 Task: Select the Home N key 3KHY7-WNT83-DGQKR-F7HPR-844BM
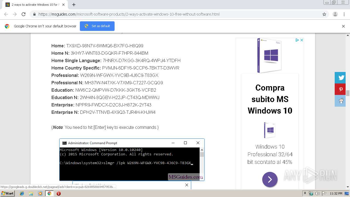coord(109,53)
